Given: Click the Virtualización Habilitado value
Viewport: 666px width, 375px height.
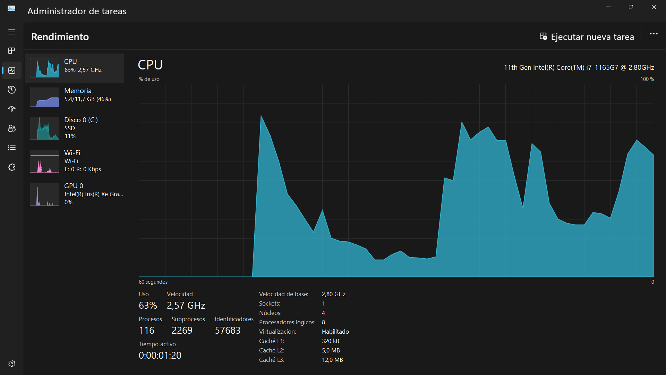Looking at the screenshot, I should click(335, 332).
